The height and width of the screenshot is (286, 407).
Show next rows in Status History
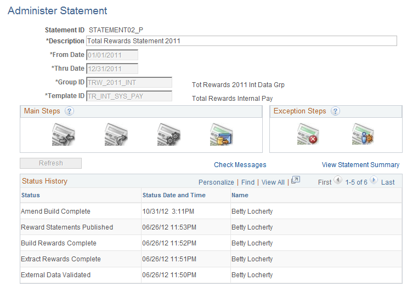pyautogui.click(x=374, y=180)
